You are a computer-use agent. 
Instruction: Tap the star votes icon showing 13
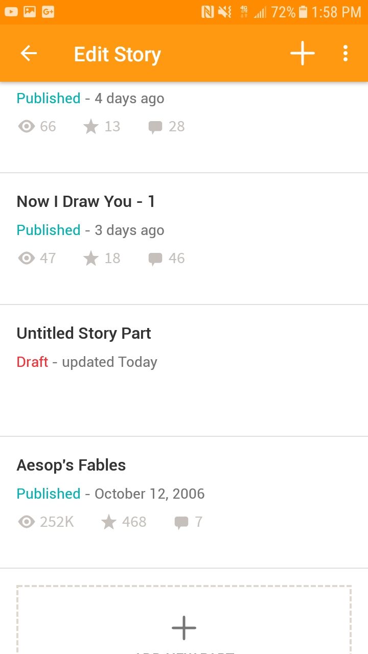[x=90, y=126]
